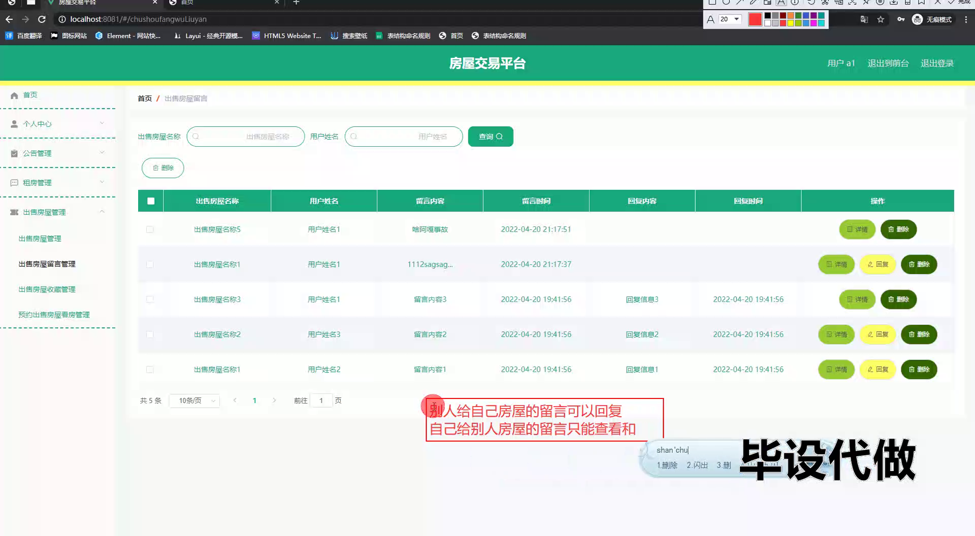Click browser back arrow
The height and width of the screenshot is (536, 975).
point(9,19)
